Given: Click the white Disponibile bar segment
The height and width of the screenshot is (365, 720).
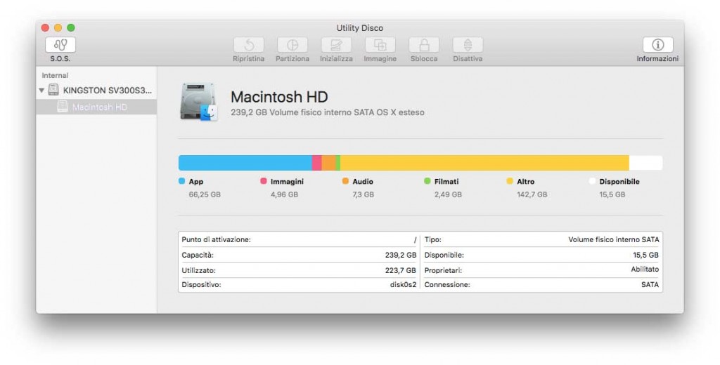Looking at the screenshot, I should (x=645, y=163).
